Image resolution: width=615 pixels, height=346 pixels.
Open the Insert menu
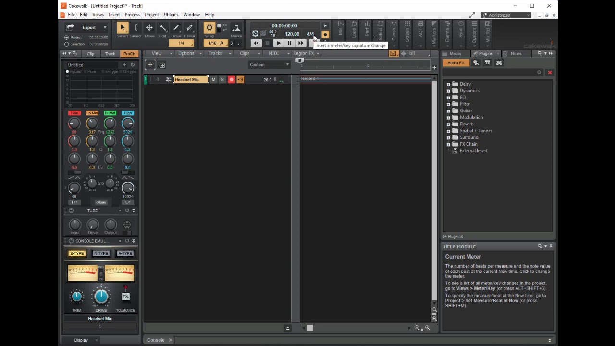[114, 15]
